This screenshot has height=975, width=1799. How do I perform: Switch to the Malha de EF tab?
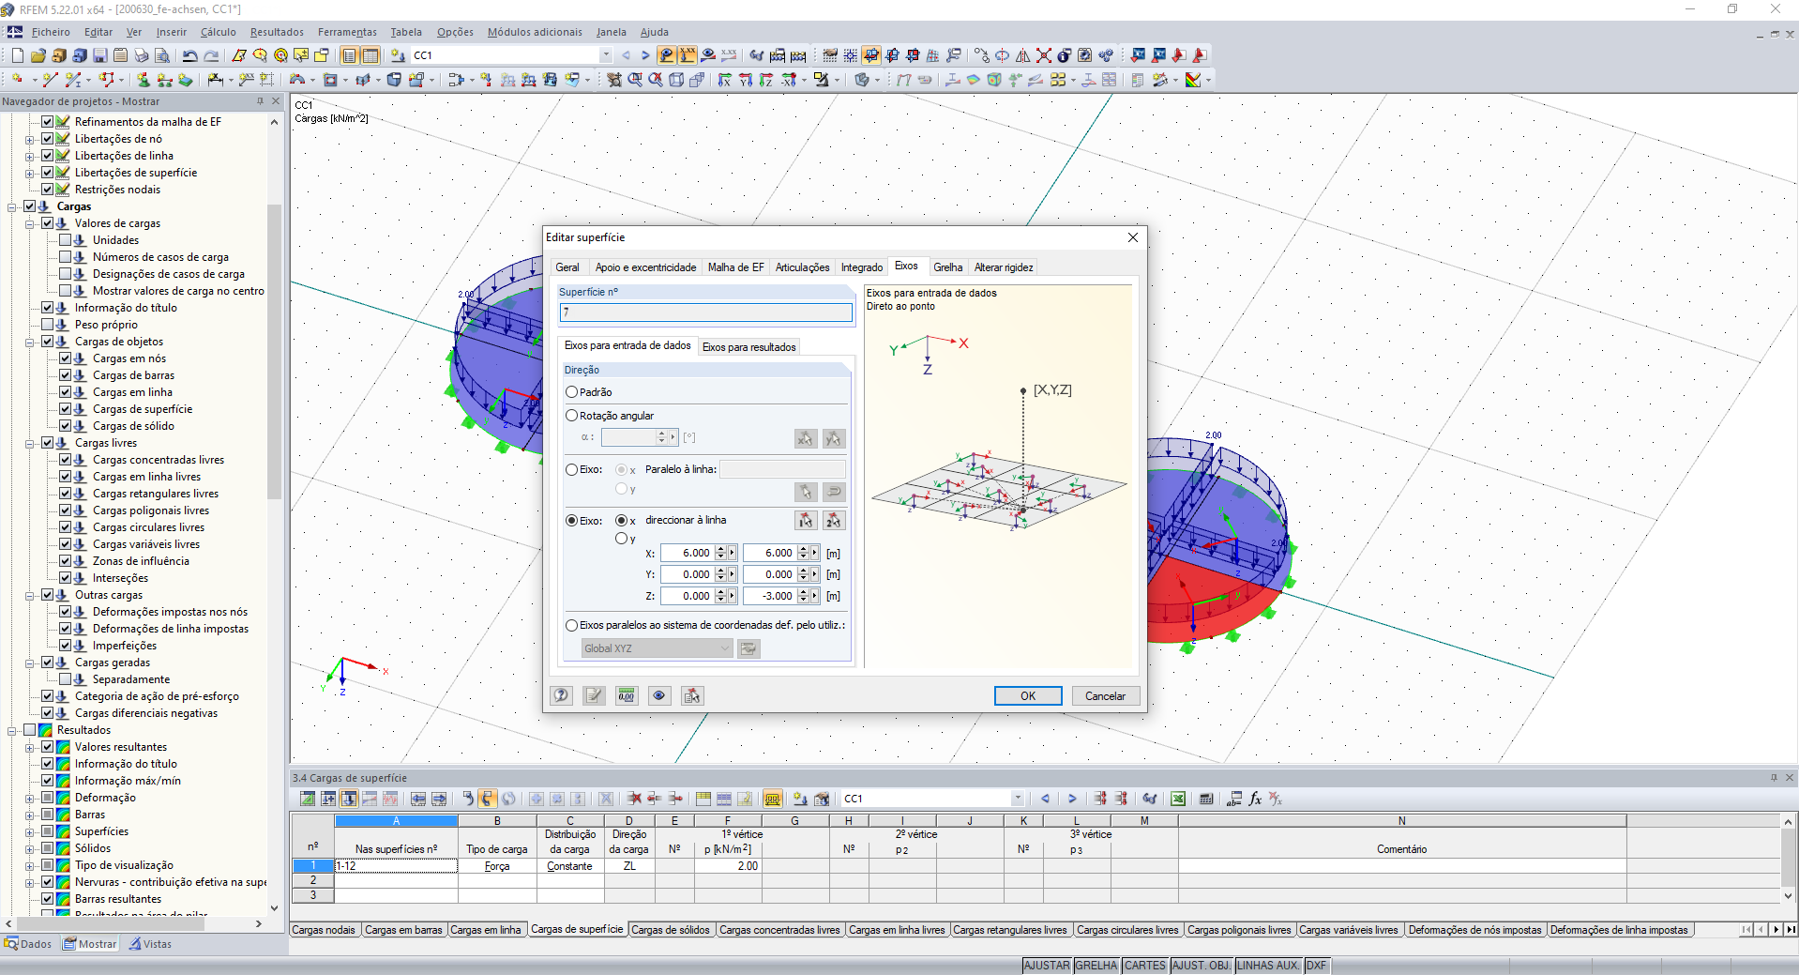pyautogui.click(x=735, y=267)
